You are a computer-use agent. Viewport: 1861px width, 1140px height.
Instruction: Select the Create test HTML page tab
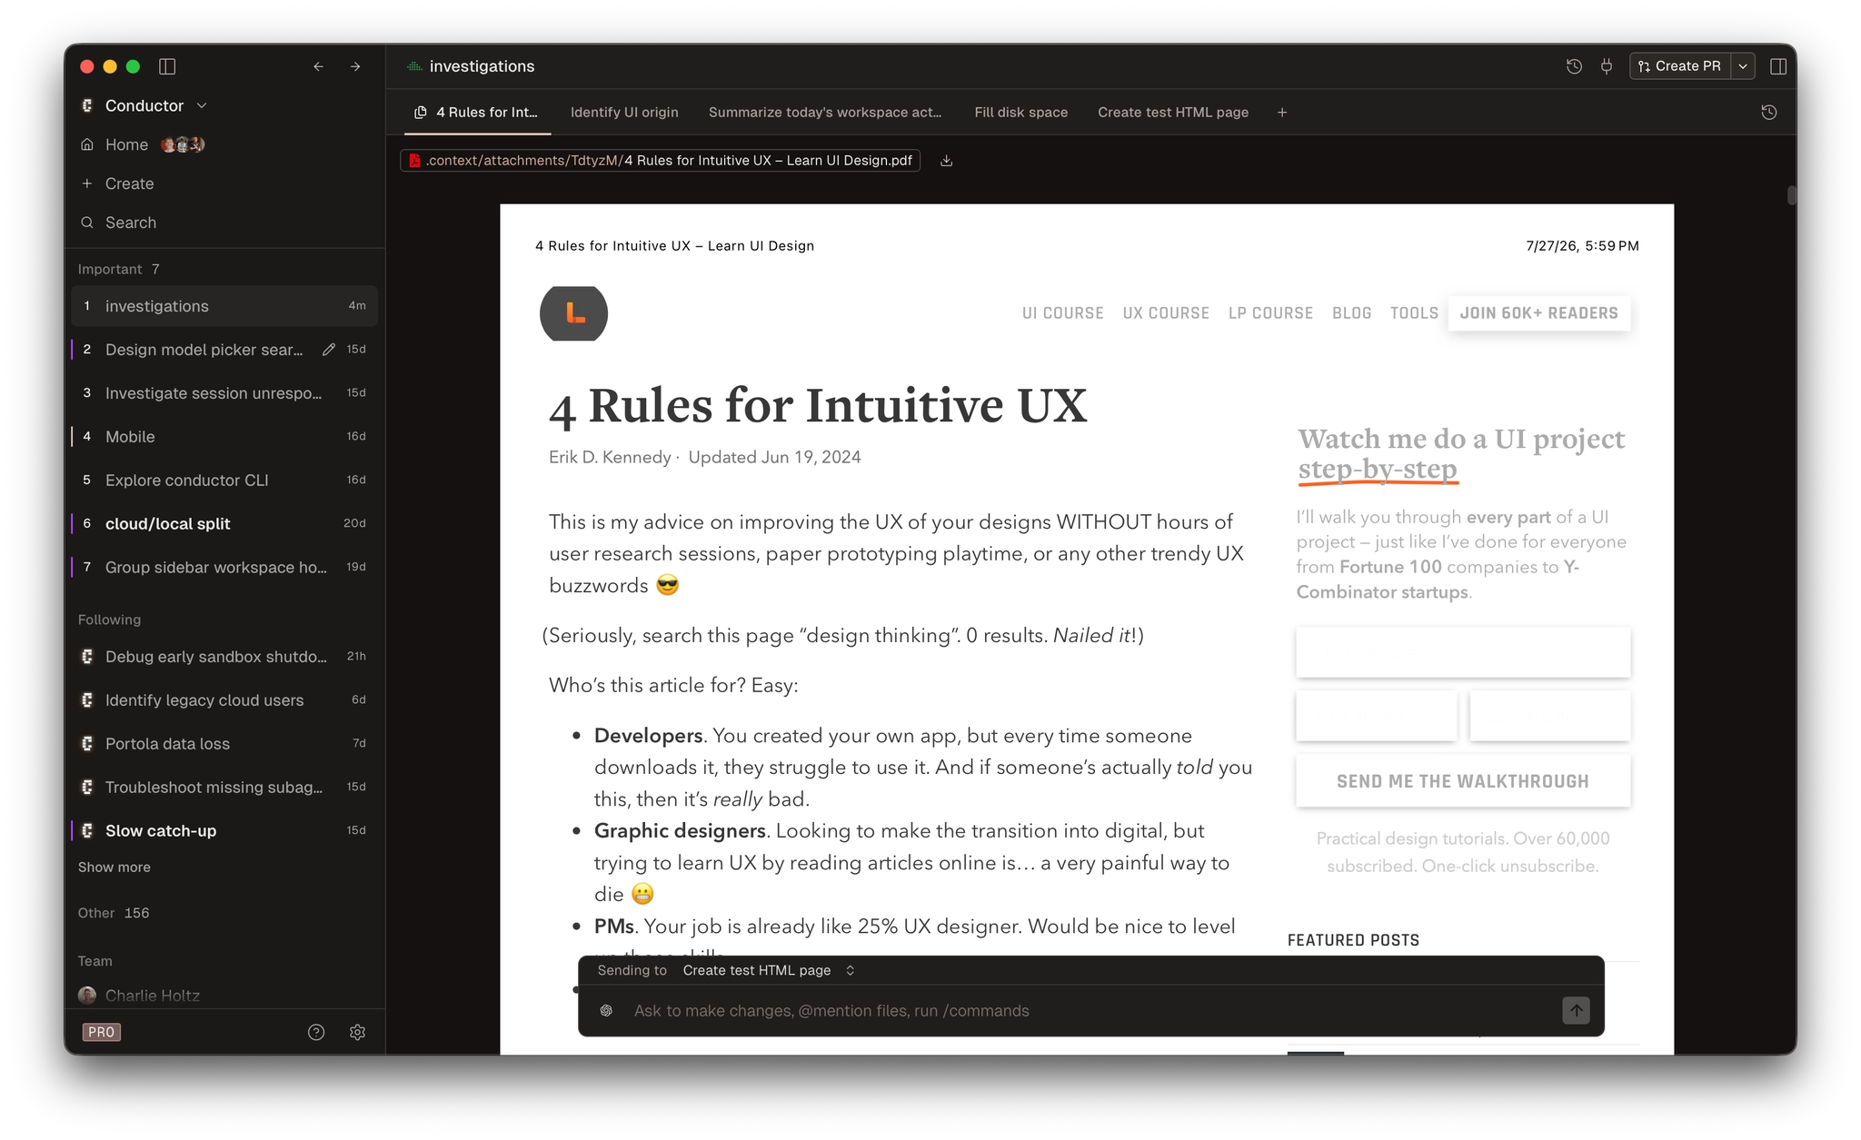tap(1172, 113)
